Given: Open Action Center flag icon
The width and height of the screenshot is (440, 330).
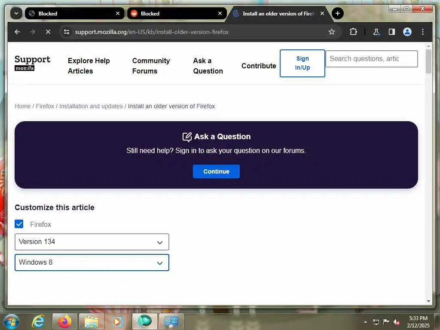Looking at the screenshot, I should pos(386,321).
